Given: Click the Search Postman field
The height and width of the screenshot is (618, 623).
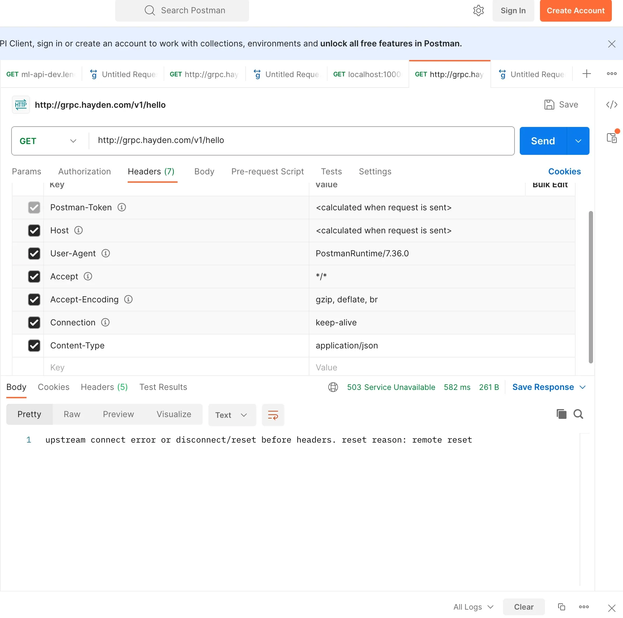Looking at the screenshot, I should (182, 10).
